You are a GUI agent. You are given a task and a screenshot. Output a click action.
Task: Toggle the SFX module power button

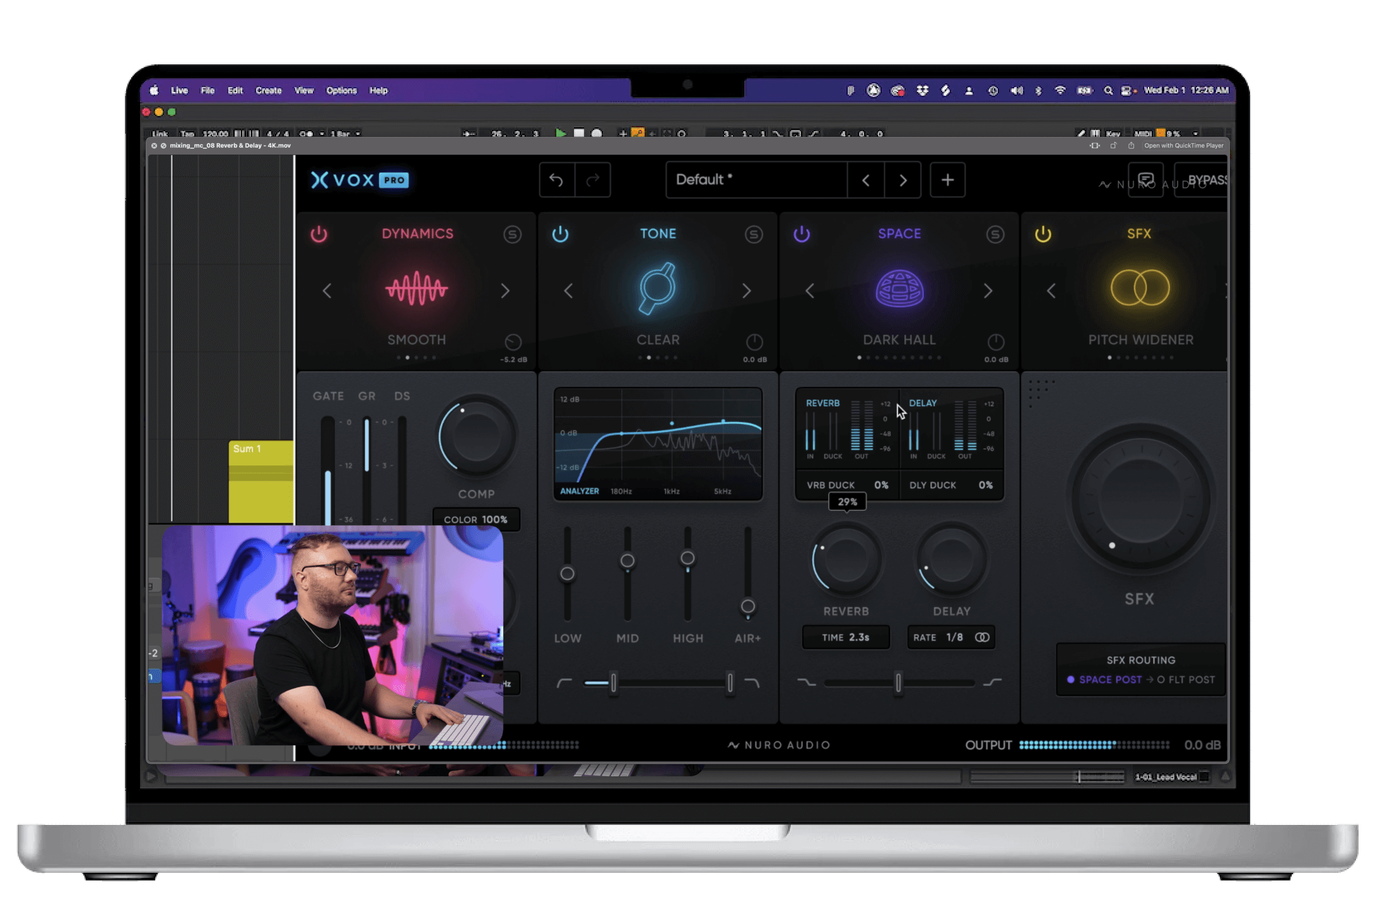(x=1043, y=235)
